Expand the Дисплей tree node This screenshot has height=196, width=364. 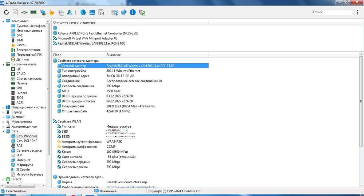pyautogui.click(x=3, y=117)
